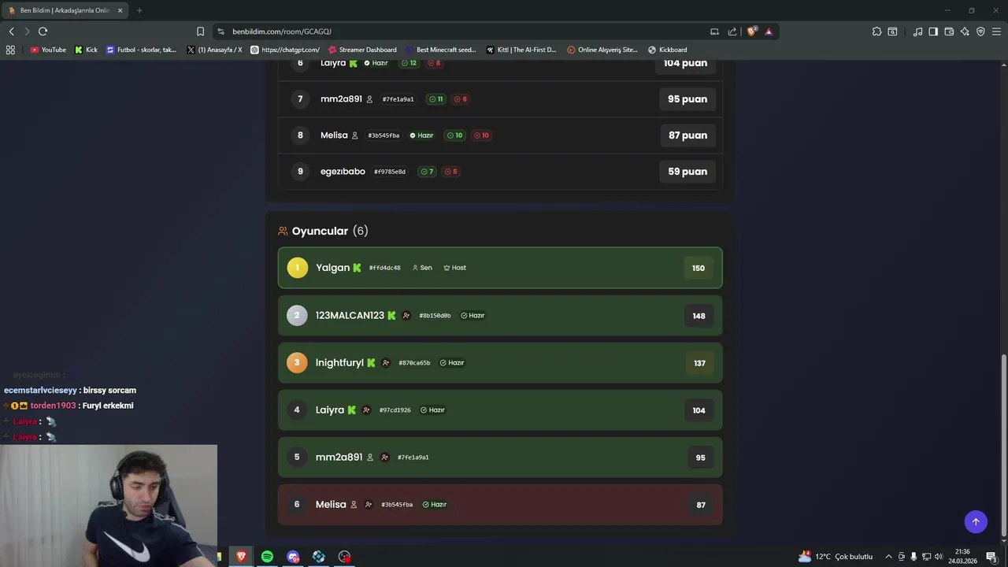Open the Kick bookmark
This screenshot has width=1008, height=567.
[x=86, y=50]
